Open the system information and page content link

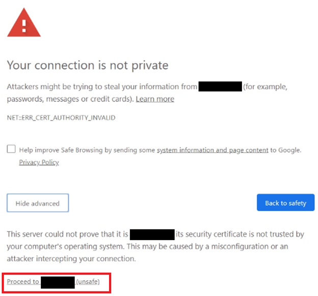point(213,150)
